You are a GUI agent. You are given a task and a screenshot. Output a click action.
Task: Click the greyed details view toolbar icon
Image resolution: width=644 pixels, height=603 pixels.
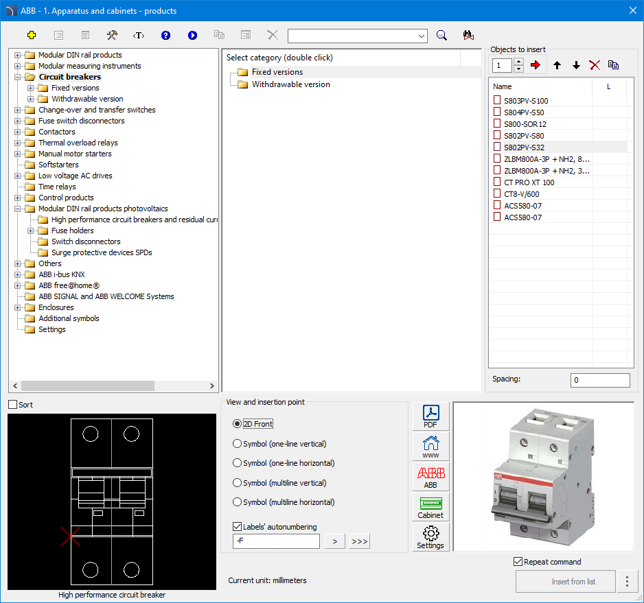click(x=85, y=35)
